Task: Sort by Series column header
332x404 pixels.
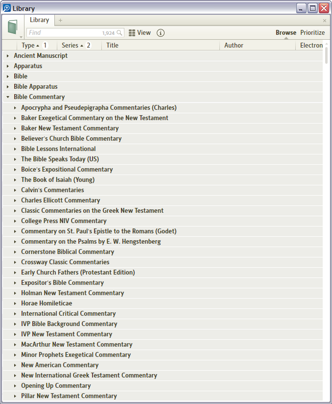Action: [79, 45]
